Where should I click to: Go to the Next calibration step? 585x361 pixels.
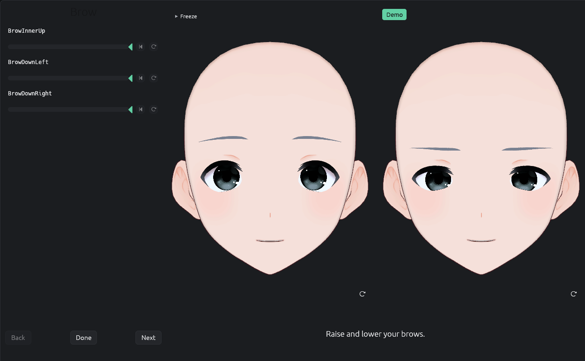(x=148, y=338)
